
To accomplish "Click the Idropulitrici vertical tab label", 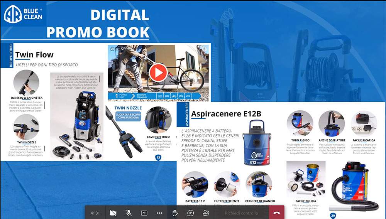I will coord(11,56).
